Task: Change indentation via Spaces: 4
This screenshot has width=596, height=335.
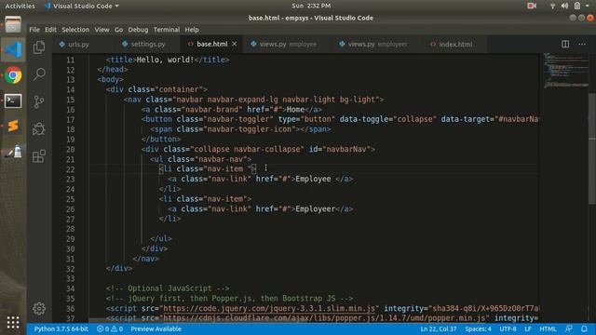Action: (x=478, y=328)
